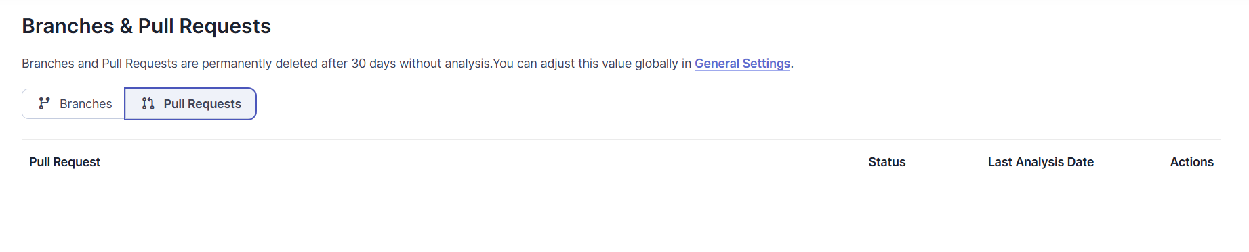
Task: Click the Branches & Pull Requests page heading
Action: click(x=146, y=26)
